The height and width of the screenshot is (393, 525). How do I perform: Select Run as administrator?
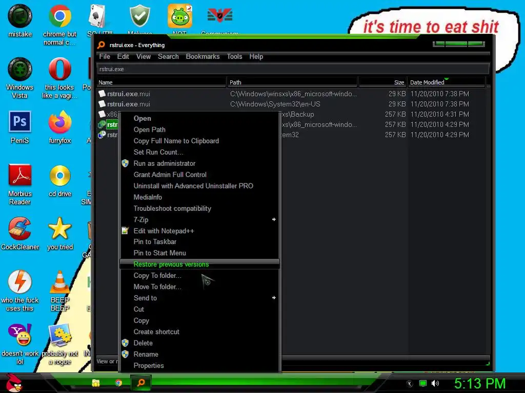199,163
